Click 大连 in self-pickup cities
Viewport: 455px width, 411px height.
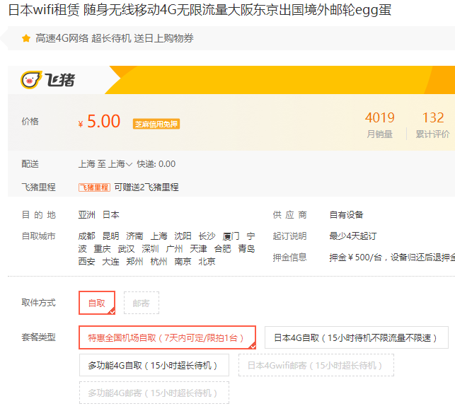point(110,262)
